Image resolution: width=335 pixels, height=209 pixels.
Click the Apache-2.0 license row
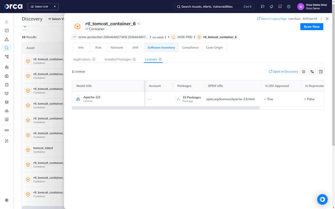198,99
